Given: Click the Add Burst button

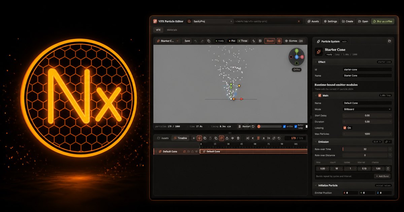Looking at the screenshot, I should pos(383,176).
